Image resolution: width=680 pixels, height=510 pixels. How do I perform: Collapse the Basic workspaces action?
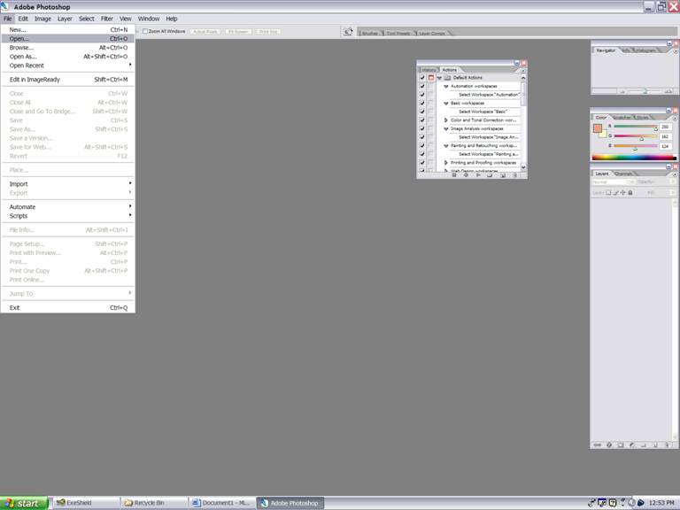click(446, 104)
